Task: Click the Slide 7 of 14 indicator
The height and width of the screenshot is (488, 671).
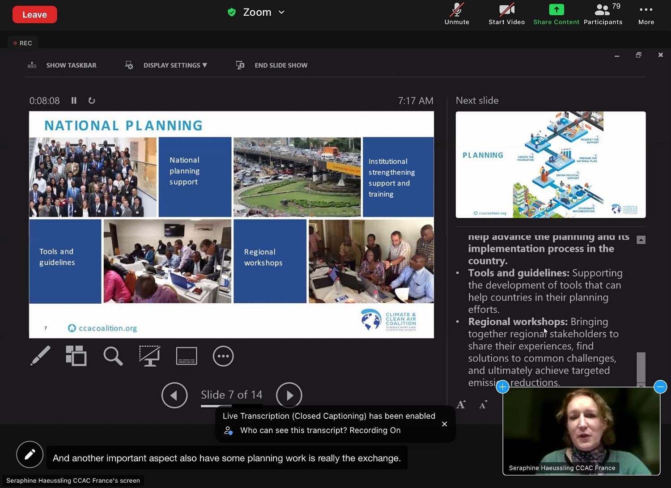Action: point(231,395)
